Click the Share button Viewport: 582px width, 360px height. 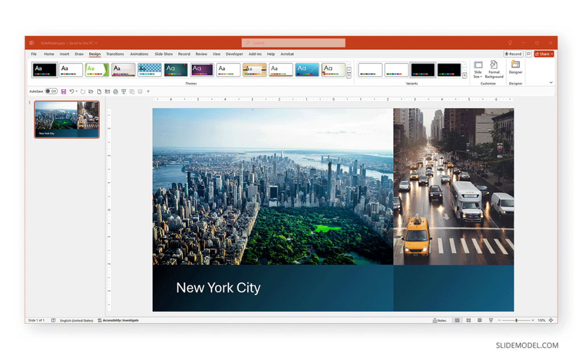tap(543, 53)
